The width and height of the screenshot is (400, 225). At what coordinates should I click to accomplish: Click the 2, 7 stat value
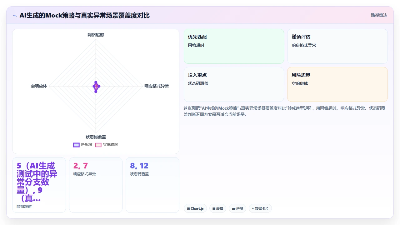coord(81,166)
